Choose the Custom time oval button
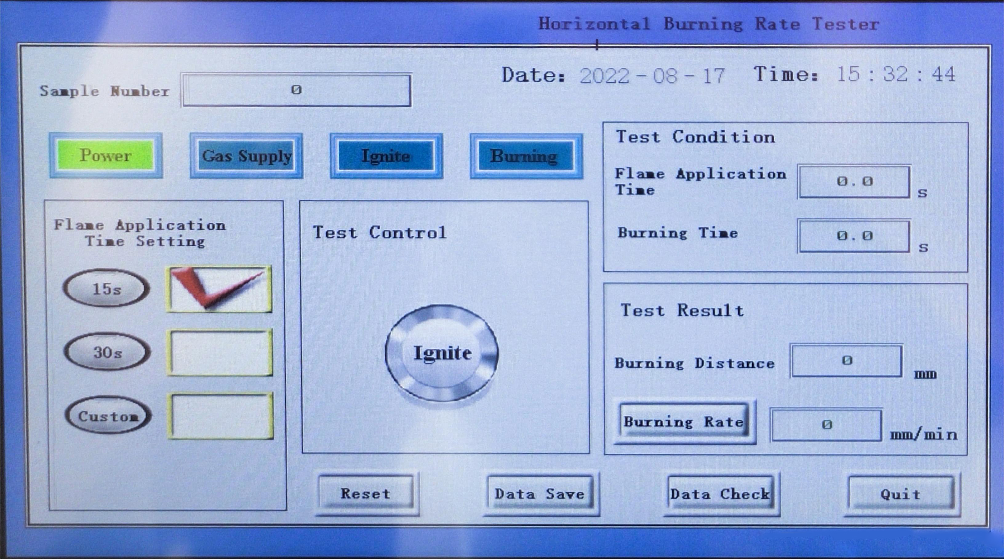The width and height of the screenshot is (1004, 559). [108, 416]
